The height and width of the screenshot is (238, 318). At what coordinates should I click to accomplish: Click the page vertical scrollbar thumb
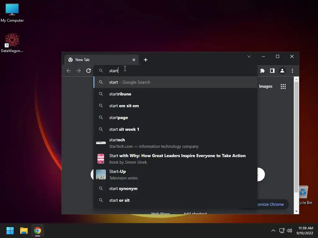click(x=296, y=137)
